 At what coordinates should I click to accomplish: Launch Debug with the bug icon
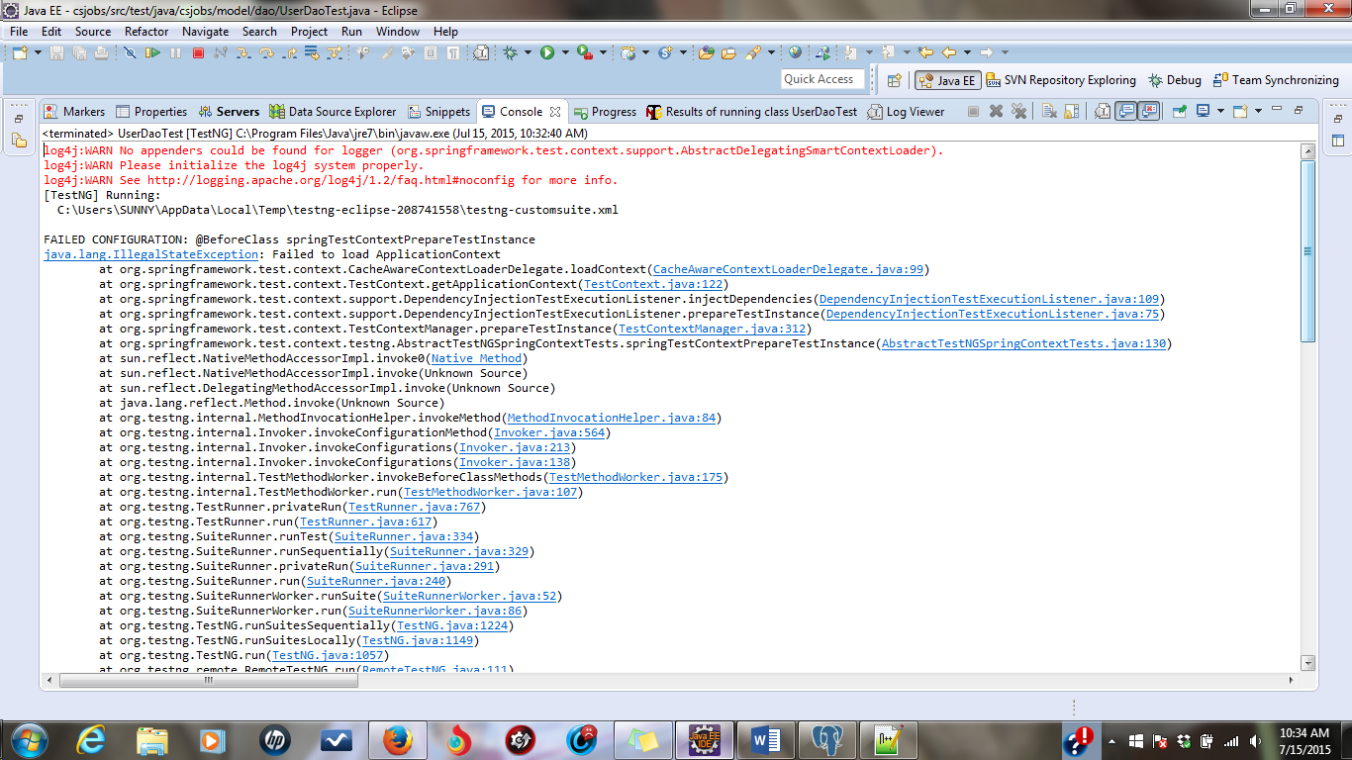point(511,52)
